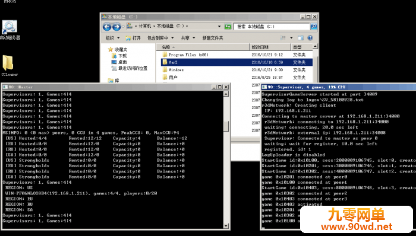The image size is (416, 236).
Task: Change view icon in Explorer toolbar
Action: (x=283, y=38)
